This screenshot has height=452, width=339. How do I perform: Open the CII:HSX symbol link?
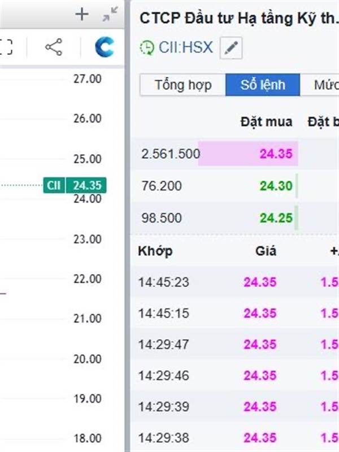[x=185, y=47]
